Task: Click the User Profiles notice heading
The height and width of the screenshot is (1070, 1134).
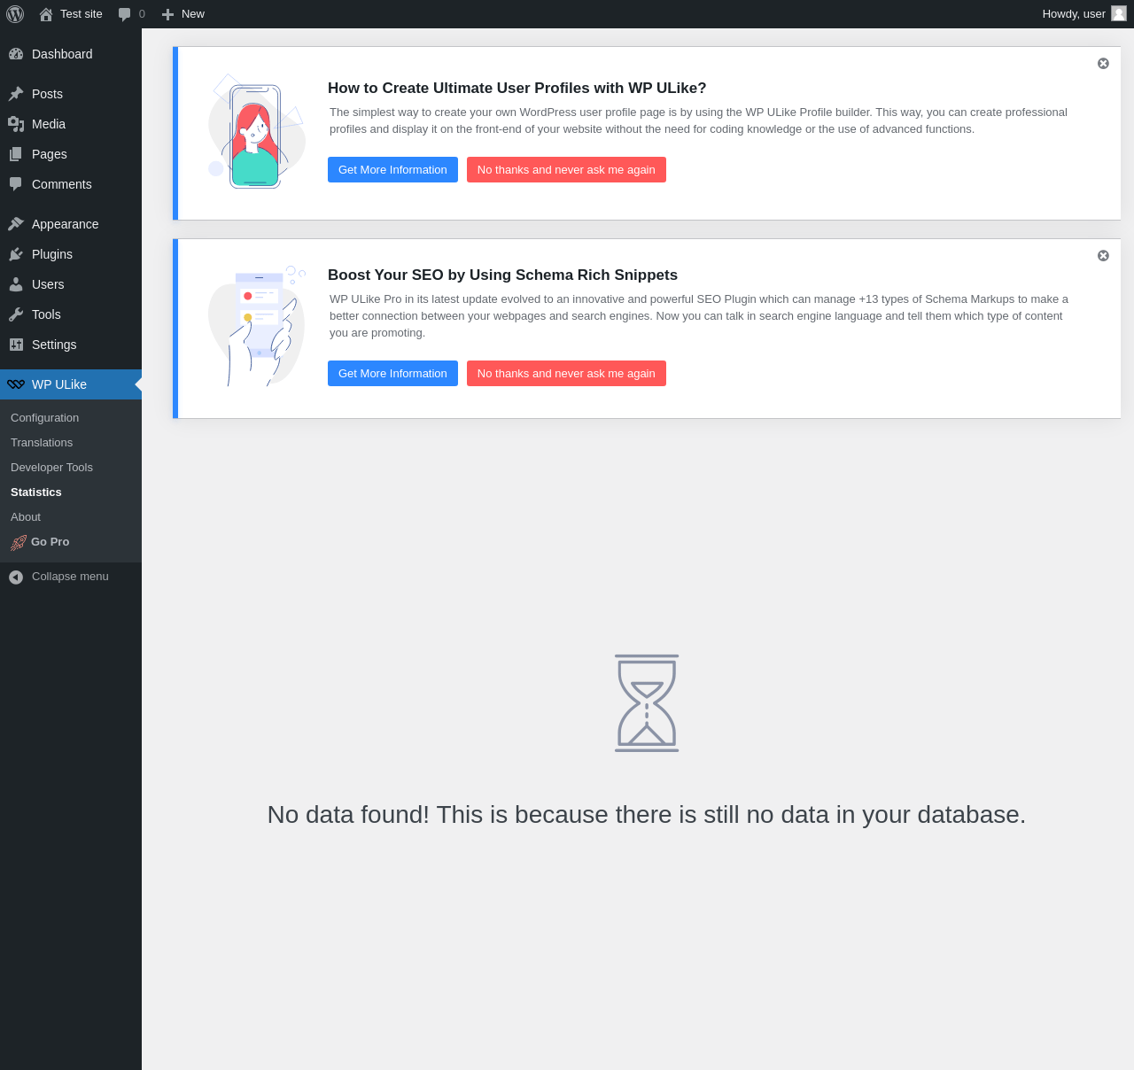Action: click(x=517, y=89)
